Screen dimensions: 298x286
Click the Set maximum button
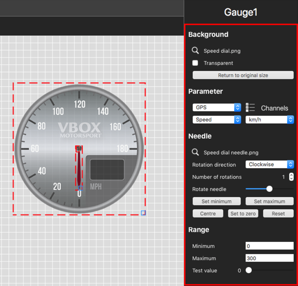(269, 201)
